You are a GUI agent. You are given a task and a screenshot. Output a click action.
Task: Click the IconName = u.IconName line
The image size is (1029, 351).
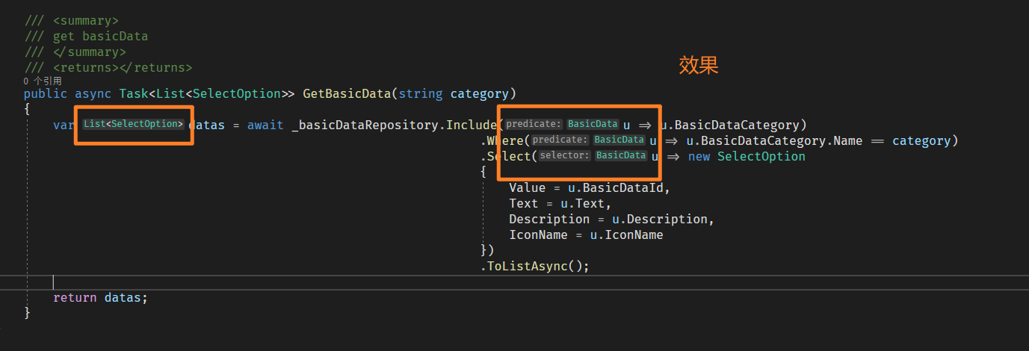click(586, 234)
